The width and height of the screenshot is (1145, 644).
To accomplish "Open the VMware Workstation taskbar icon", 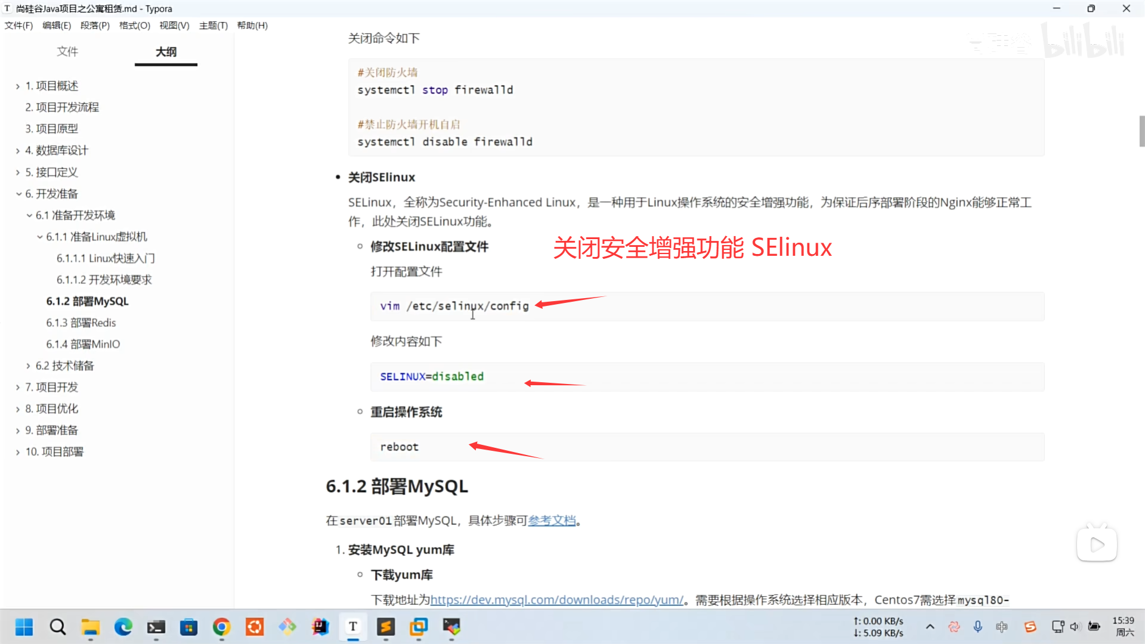I will (x=419, y=627).
